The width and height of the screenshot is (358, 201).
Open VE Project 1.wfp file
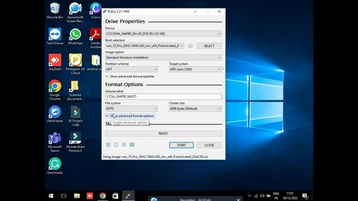click(x=75, y=116)
